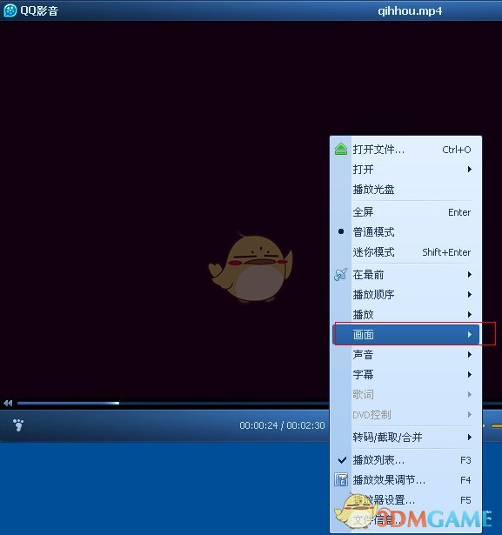Select 播放光盘 menu entry

[x=406, y=189]
